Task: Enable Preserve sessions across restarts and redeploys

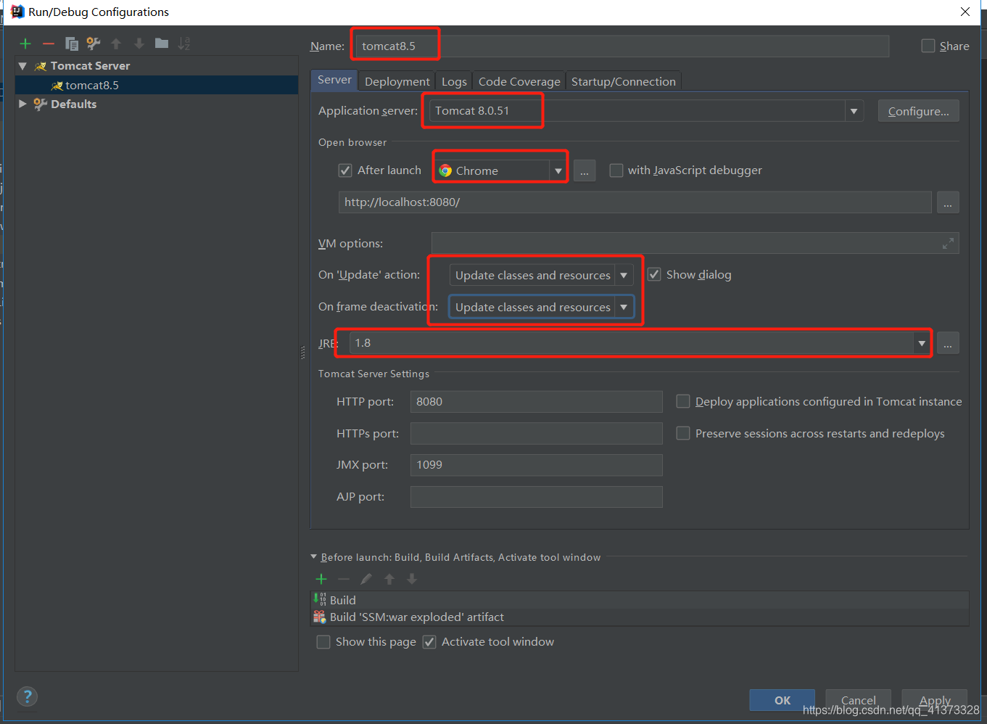Action: tap(682, 433)
